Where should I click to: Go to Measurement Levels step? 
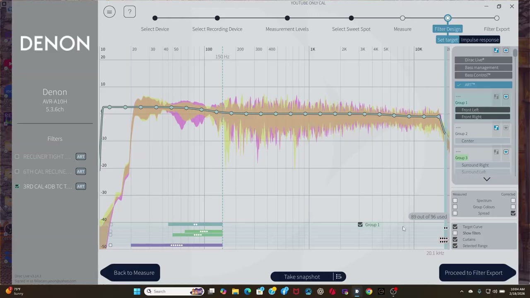coord(287,18)
